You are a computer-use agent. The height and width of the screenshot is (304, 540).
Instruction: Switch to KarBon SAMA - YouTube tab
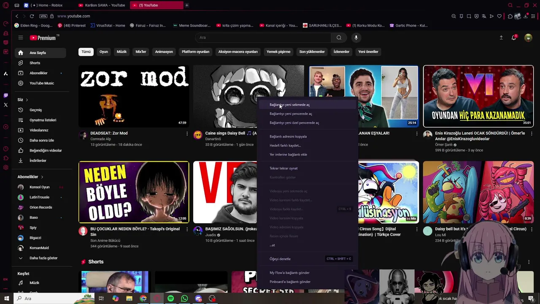[102, 5]
